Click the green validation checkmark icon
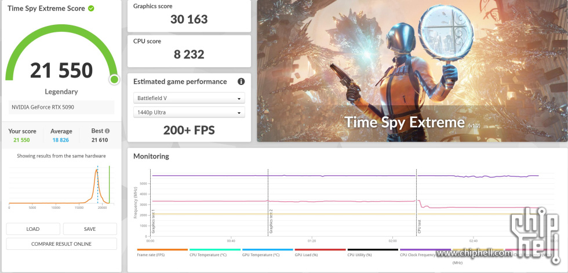The width and height of the screenshot is (568, 273). 92,9
